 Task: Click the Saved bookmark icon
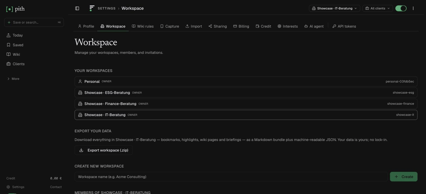coord(8,45)
